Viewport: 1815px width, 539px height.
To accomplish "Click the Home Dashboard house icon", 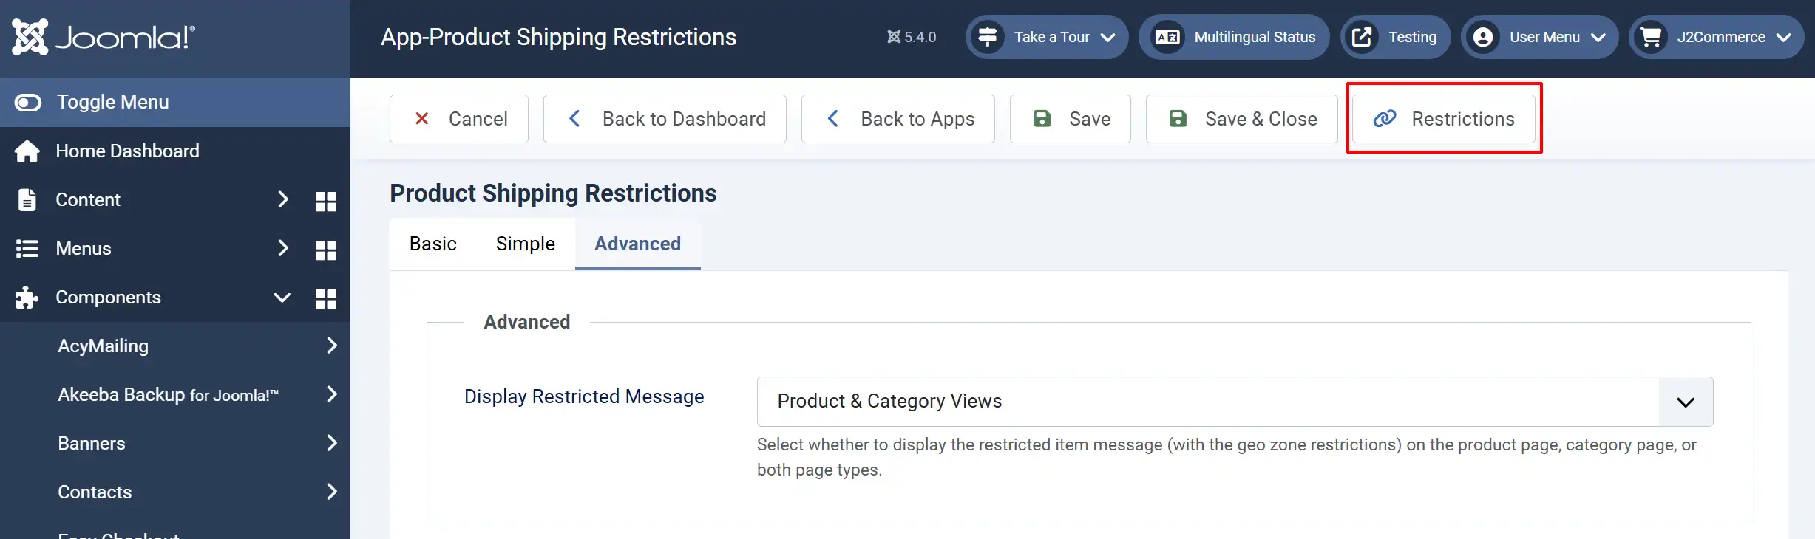I will tap(27, 151).
